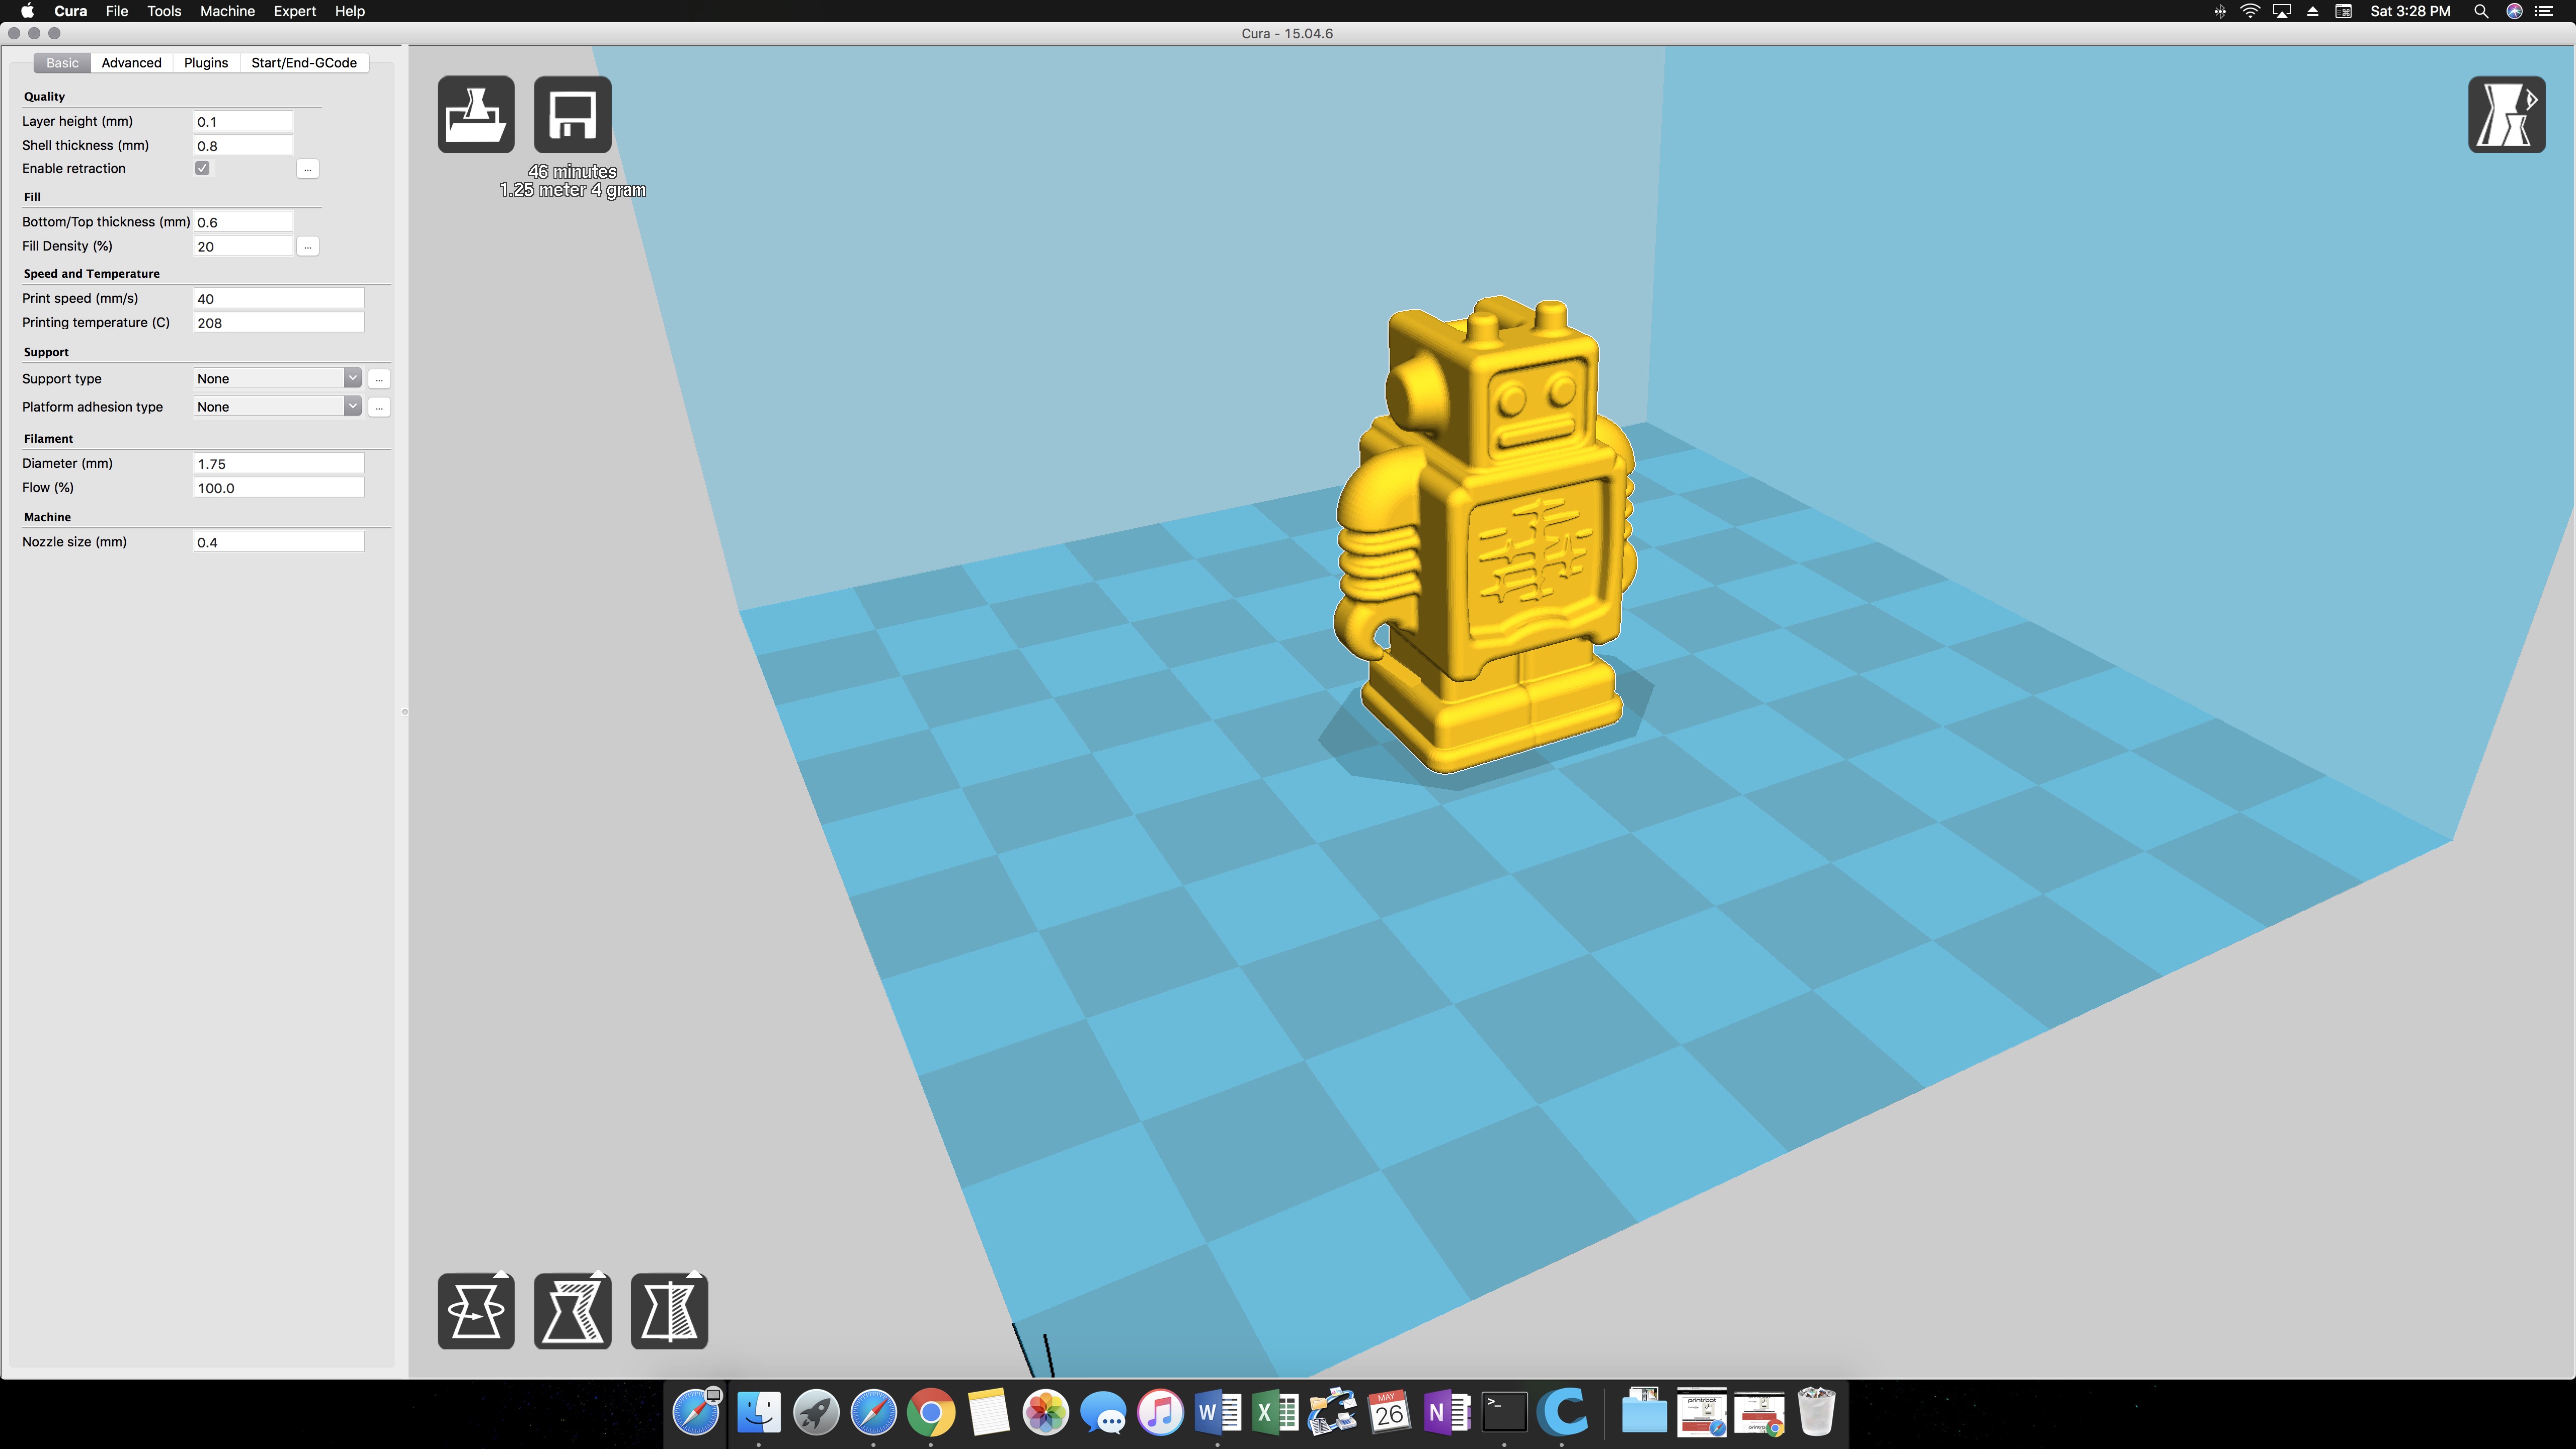Image resolution: width=2576 pixels, height=1449 pixels.
Task: Open the Machine menu
Action: coord(227,11)
